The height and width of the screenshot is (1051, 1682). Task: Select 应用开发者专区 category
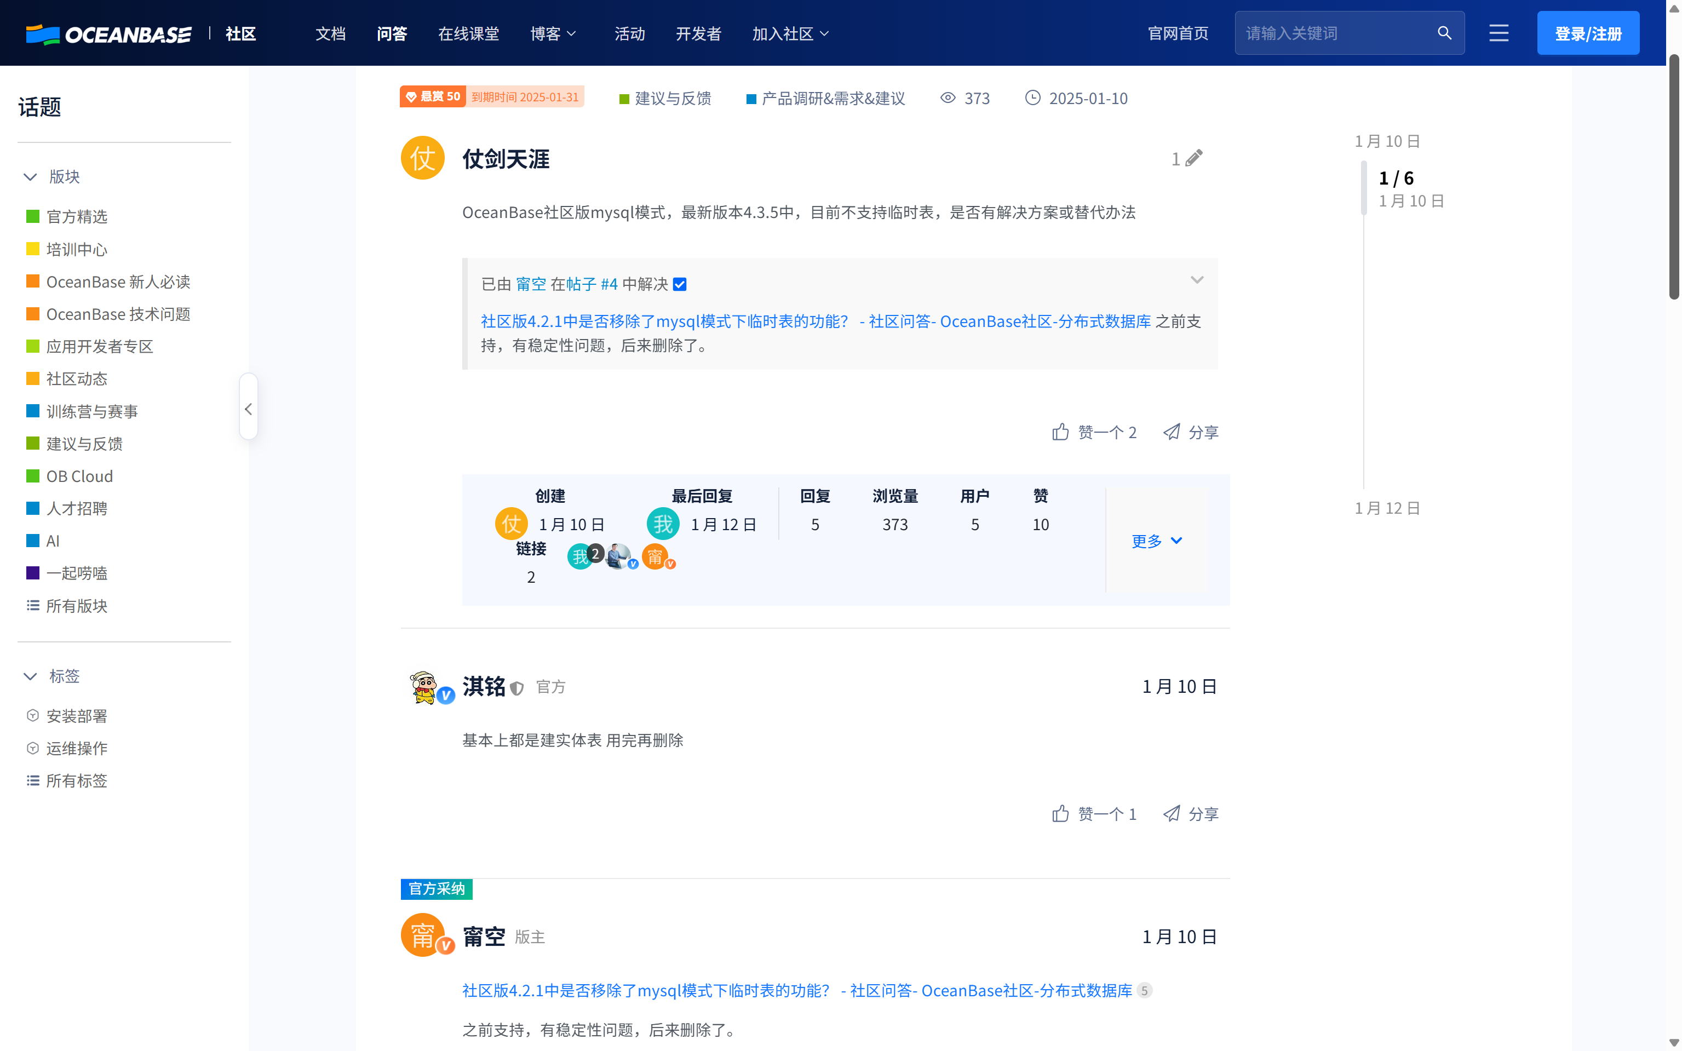click(90, 347)
